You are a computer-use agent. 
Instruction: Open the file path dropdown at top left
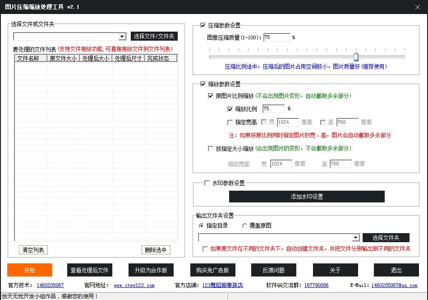point(122,37)
